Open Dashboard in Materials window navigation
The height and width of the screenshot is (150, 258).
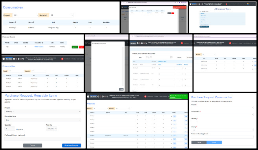click(x=150, y=96)
